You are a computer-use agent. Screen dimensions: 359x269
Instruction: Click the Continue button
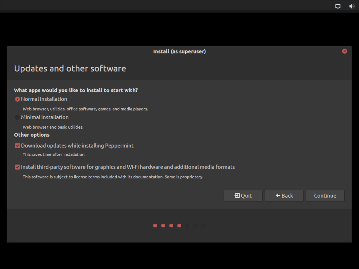pos(325,195)
